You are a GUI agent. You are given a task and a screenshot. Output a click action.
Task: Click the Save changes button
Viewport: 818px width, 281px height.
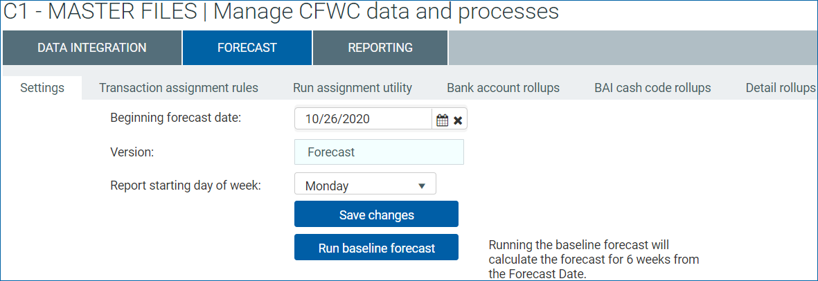pyautogui.click(x=376, y=215)
